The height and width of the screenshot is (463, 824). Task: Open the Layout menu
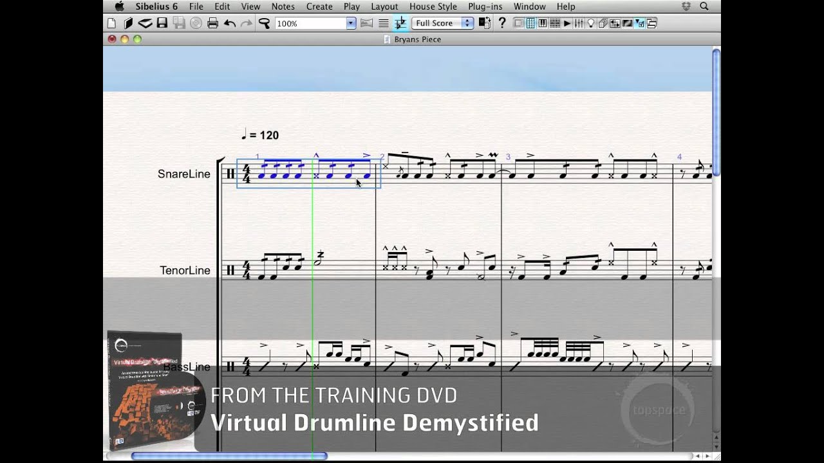(x=384, y=6)
